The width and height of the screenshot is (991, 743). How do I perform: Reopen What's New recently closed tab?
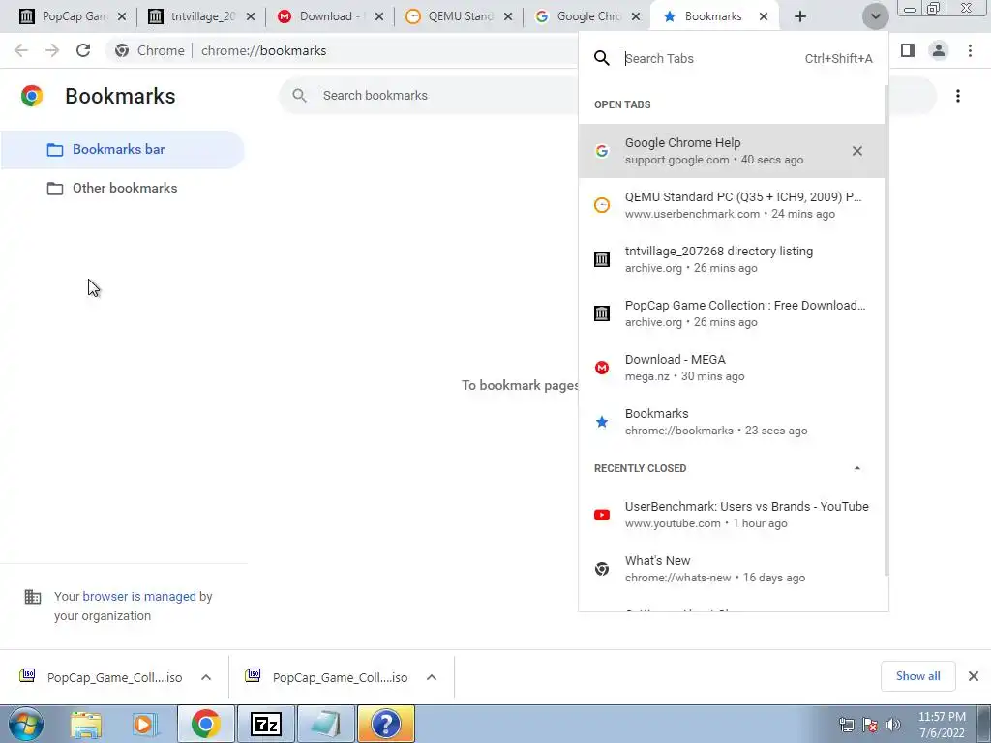pyautogui.click(x=732, y=569)
